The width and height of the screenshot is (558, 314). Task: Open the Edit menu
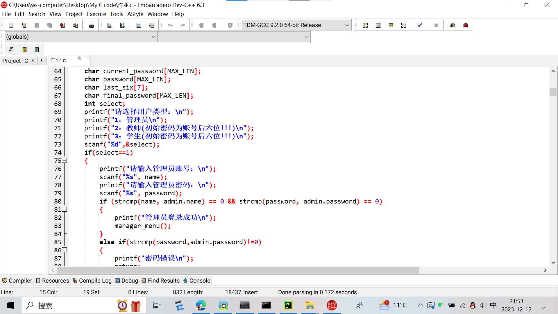coord(20,14)
